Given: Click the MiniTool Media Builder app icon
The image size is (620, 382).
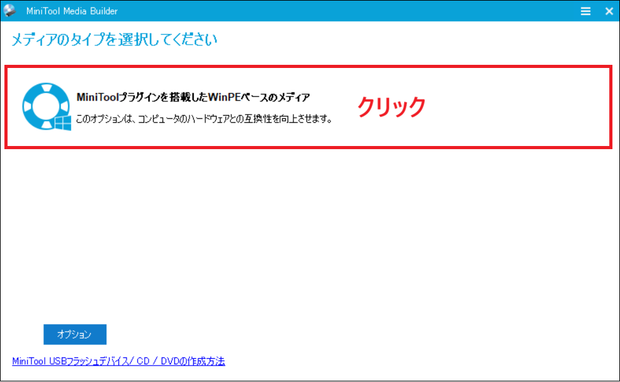Looking at the screenshot, I should [9, 10].
